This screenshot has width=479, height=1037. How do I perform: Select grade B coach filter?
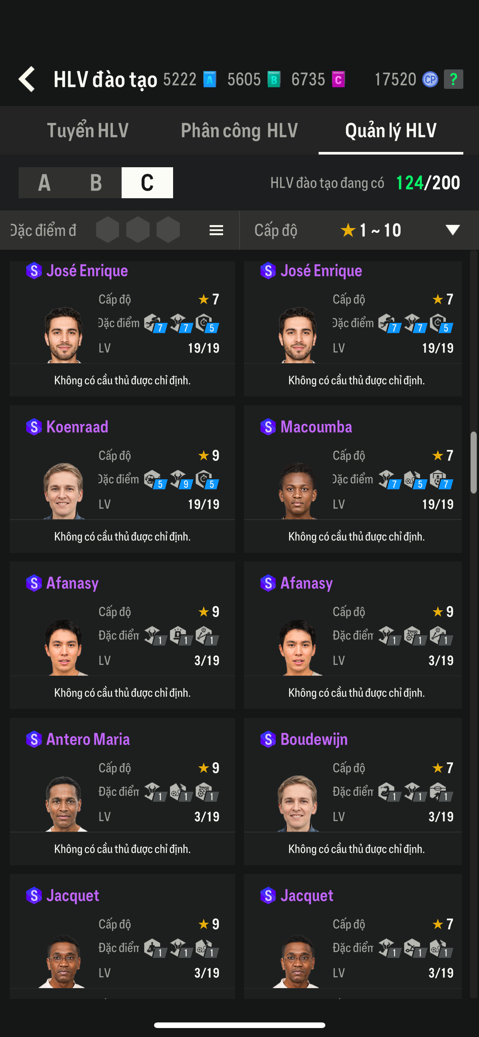pos(96,183)
